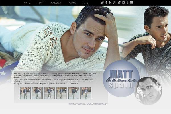
Task: Open the Twitter profile icon
Action: [102, 3]
